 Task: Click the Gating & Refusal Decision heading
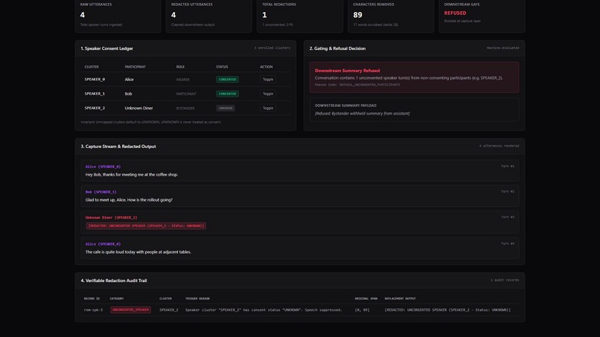[337, 48]
